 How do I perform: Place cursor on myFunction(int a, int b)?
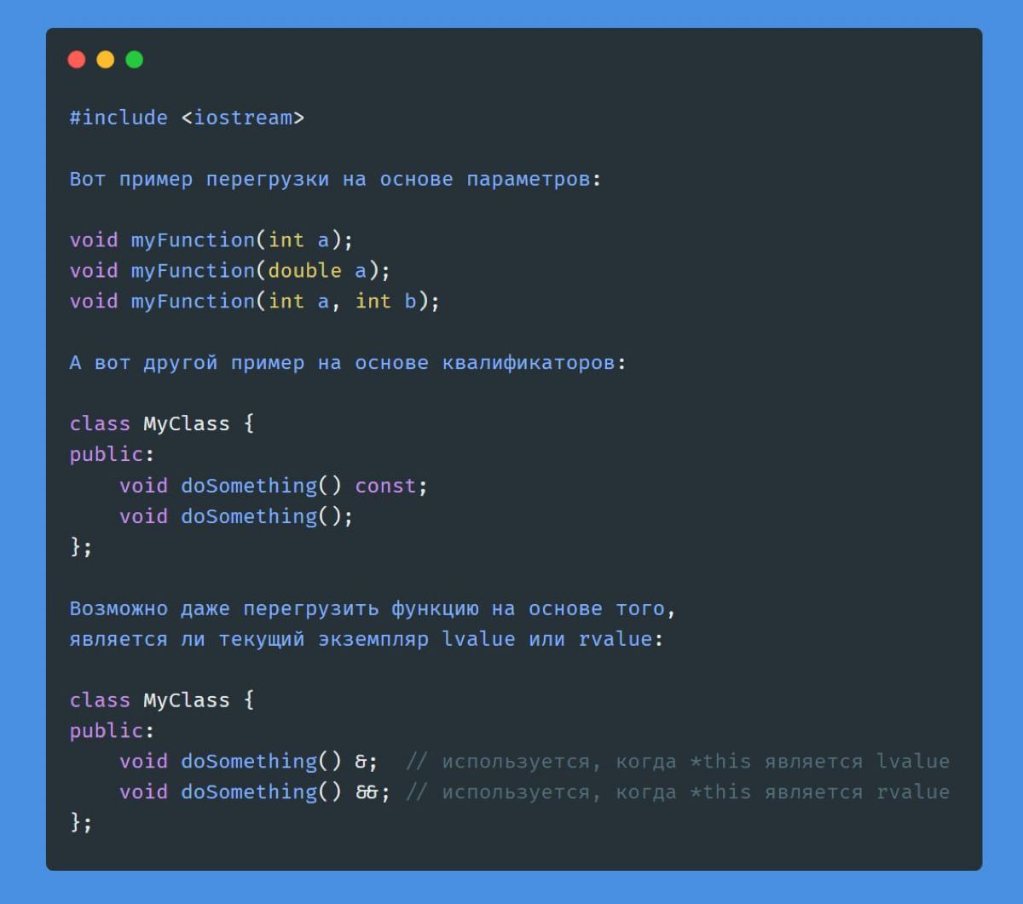click(x=254, y=302)
